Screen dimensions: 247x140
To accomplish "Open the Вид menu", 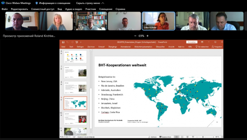I will coord(60,9).
